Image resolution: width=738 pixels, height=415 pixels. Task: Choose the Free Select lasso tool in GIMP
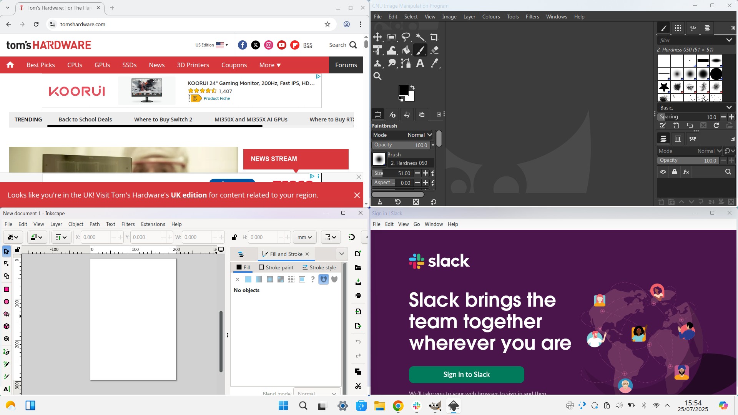[406, 37]
